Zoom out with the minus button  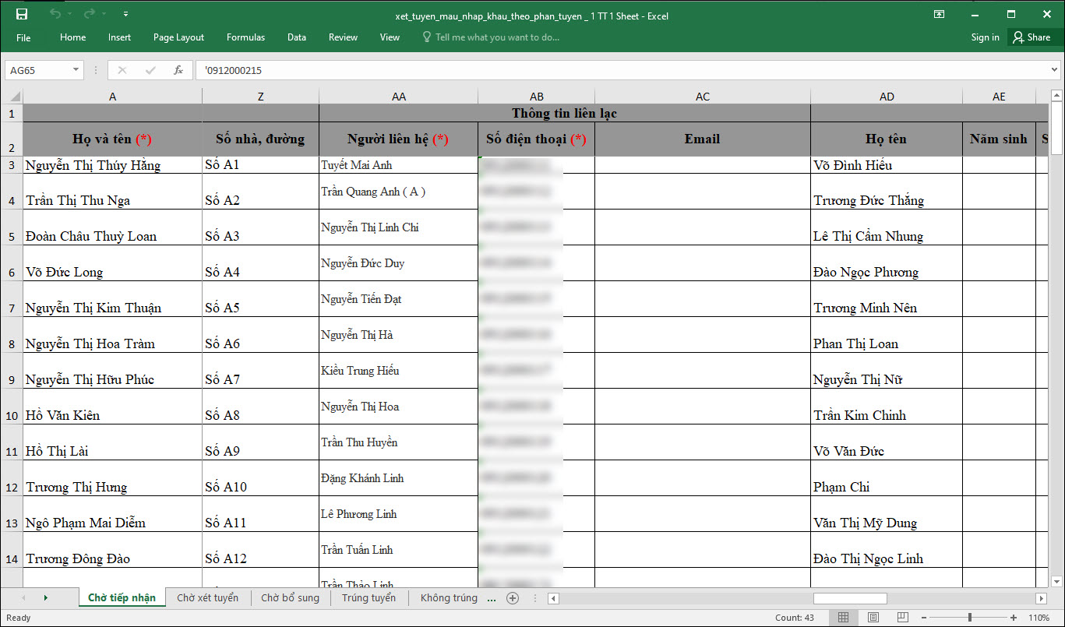click(x=924, y=618)
